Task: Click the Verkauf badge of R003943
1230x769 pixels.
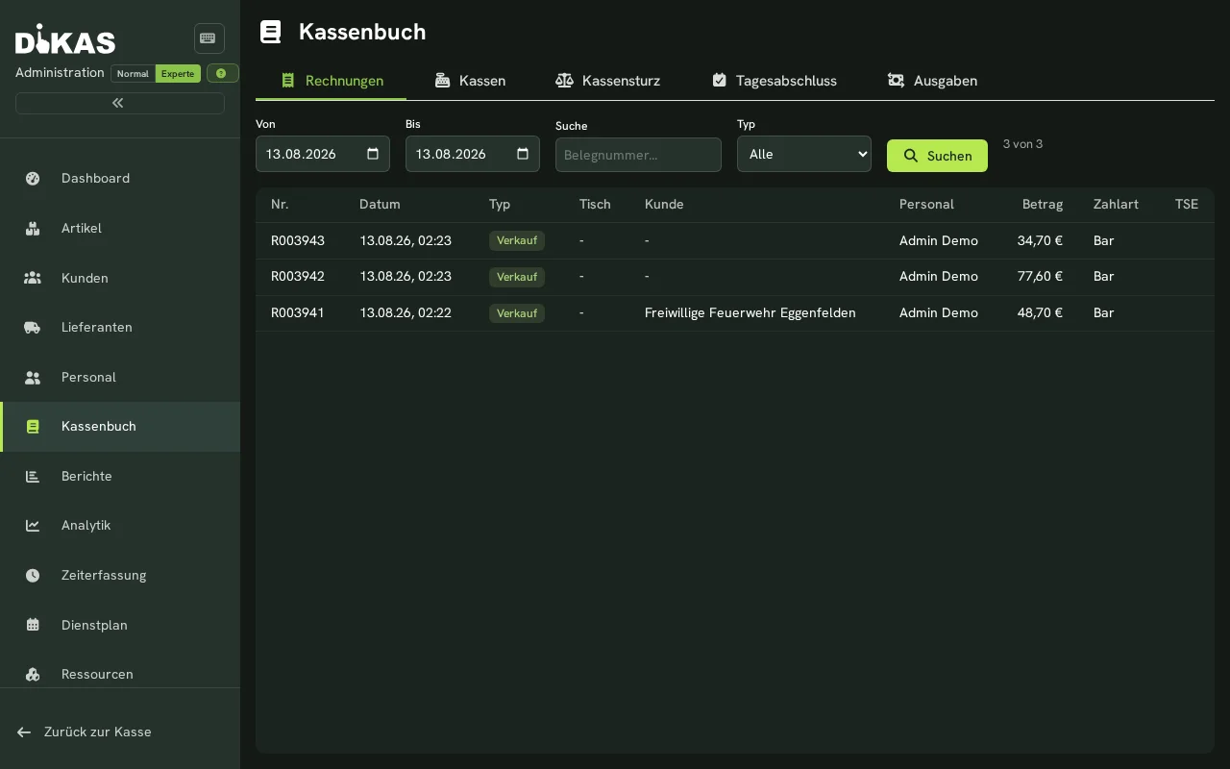Action: 517,240
